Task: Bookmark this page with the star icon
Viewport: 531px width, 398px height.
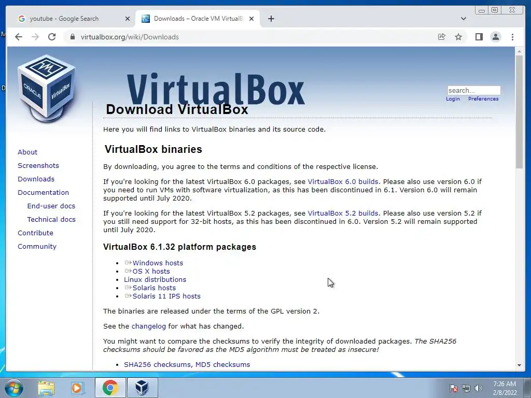Action: click(458, 37)
